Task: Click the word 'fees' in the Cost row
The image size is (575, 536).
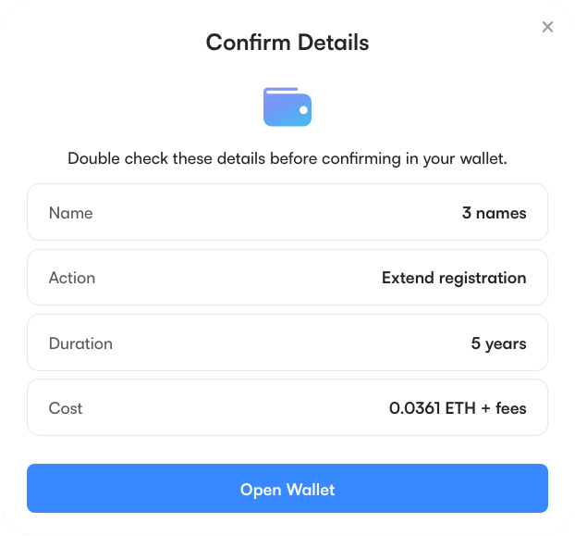Action: point(509,408)
